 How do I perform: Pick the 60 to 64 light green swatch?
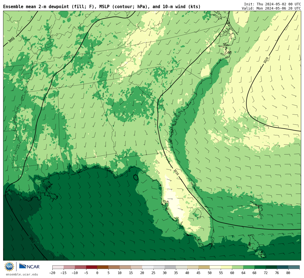pyautogui.click(x=238, y=267)
